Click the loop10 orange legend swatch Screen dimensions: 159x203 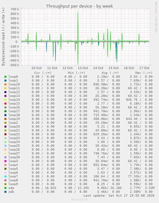[5, 84]
